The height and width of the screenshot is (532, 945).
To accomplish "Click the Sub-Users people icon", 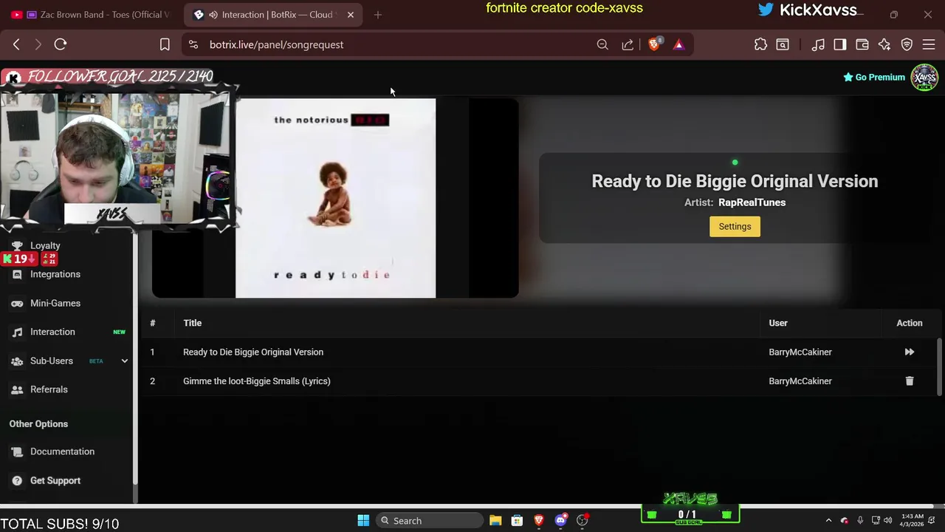I will click(x=17, y=361).
